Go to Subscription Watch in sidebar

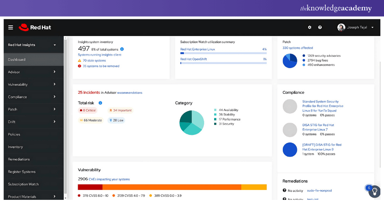23,184
